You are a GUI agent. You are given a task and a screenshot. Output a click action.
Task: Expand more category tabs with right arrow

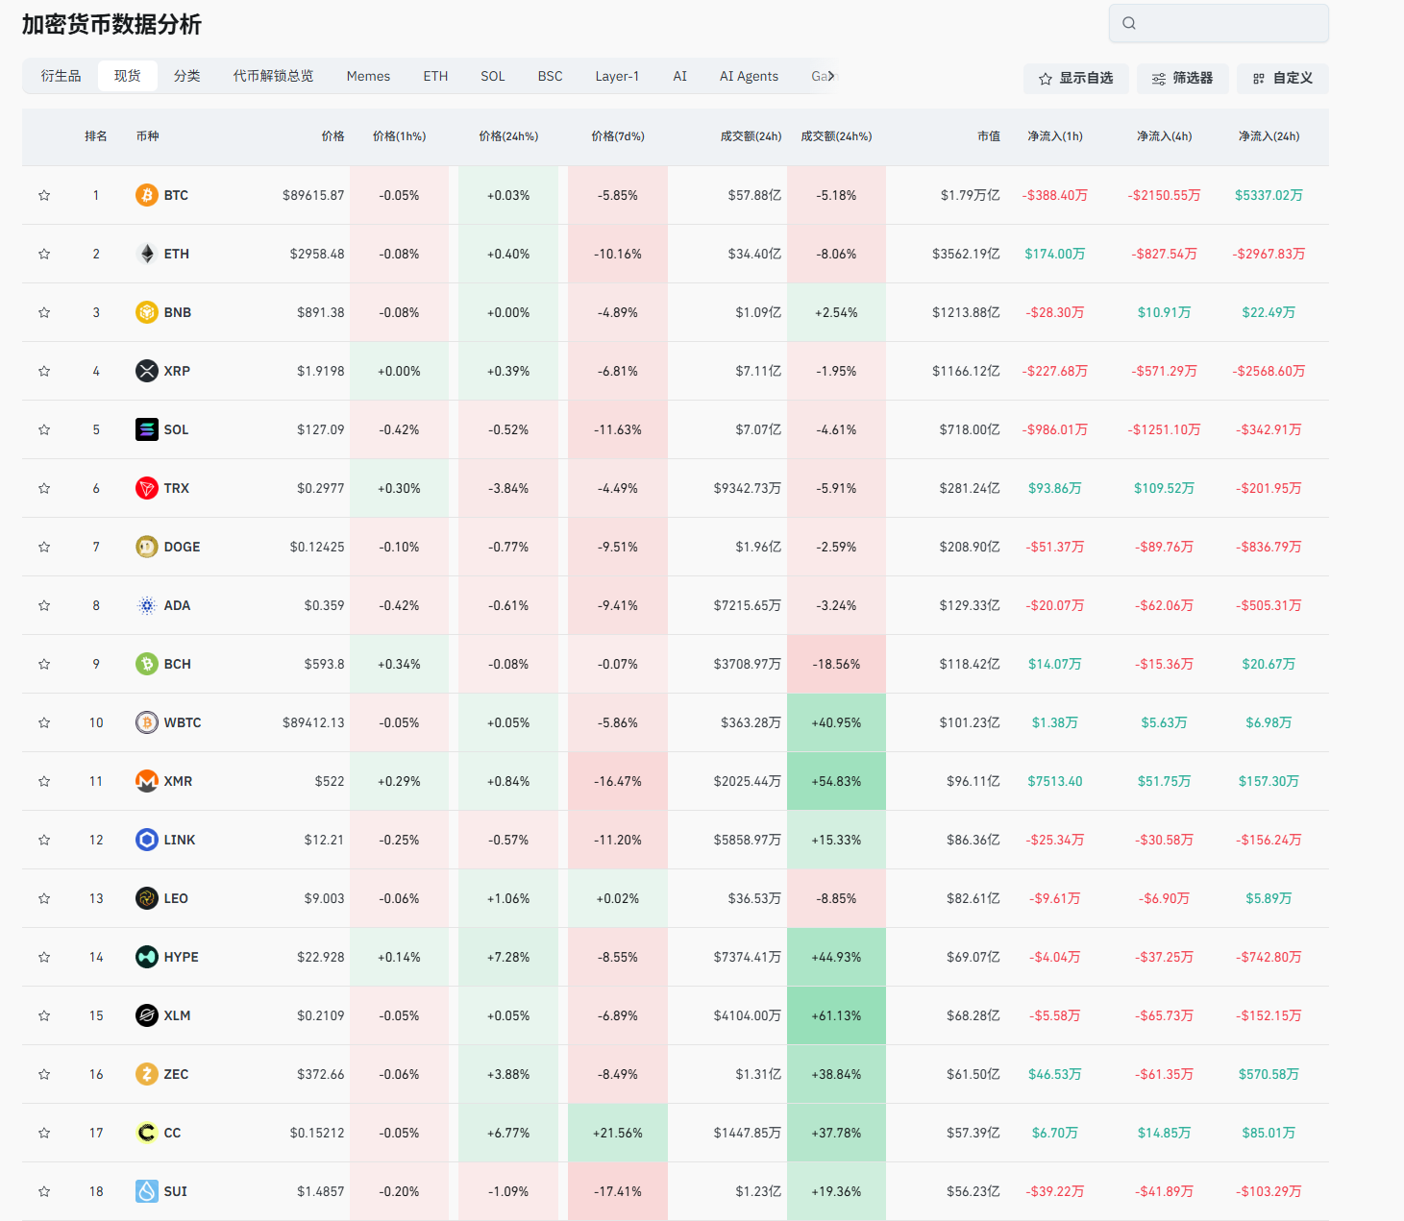[831, 76]
